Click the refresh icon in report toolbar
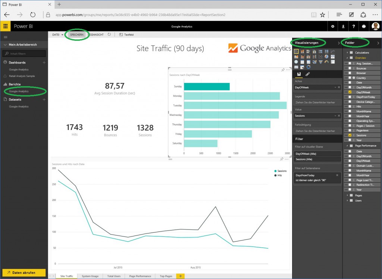This screenshot has width=382, height=279. coord(109,34)
